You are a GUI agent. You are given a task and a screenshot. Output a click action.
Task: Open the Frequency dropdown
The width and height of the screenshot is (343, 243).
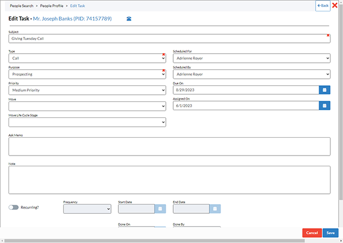click(87, 209)
